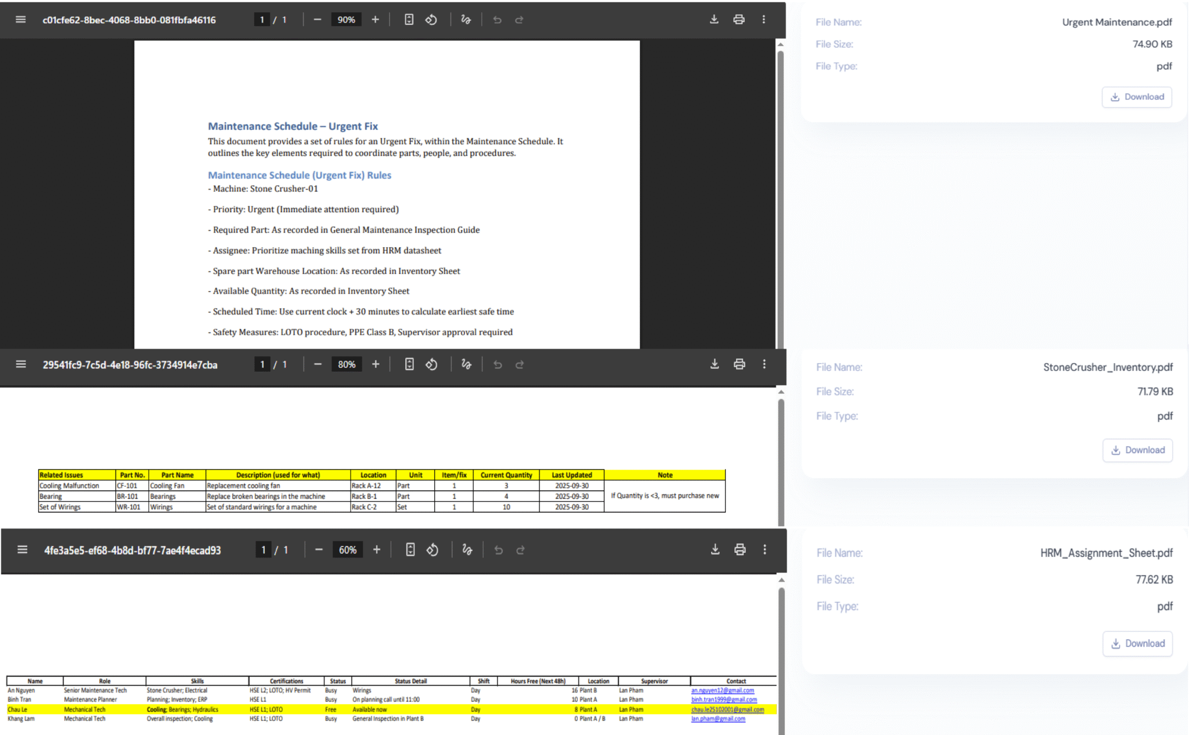This screenshot has height=735, width=1189.
Task: Click page number field in top viewer
Action: point(262,20)
